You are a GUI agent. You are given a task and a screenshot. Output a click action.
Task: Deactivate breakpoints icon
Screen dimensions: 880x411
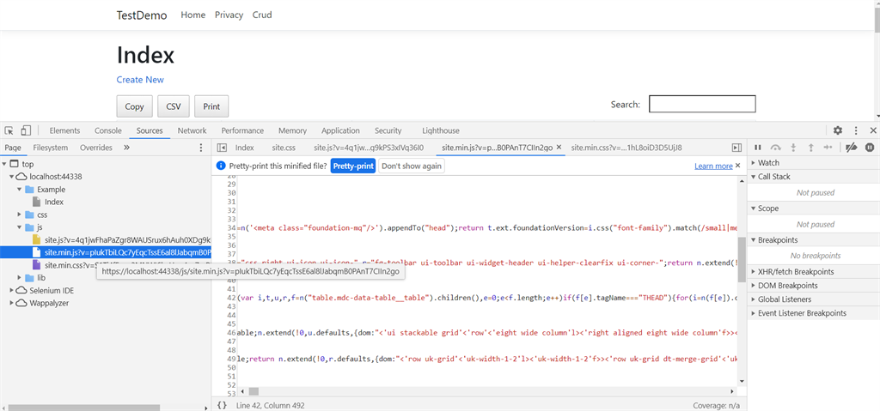tap(852, 148)
